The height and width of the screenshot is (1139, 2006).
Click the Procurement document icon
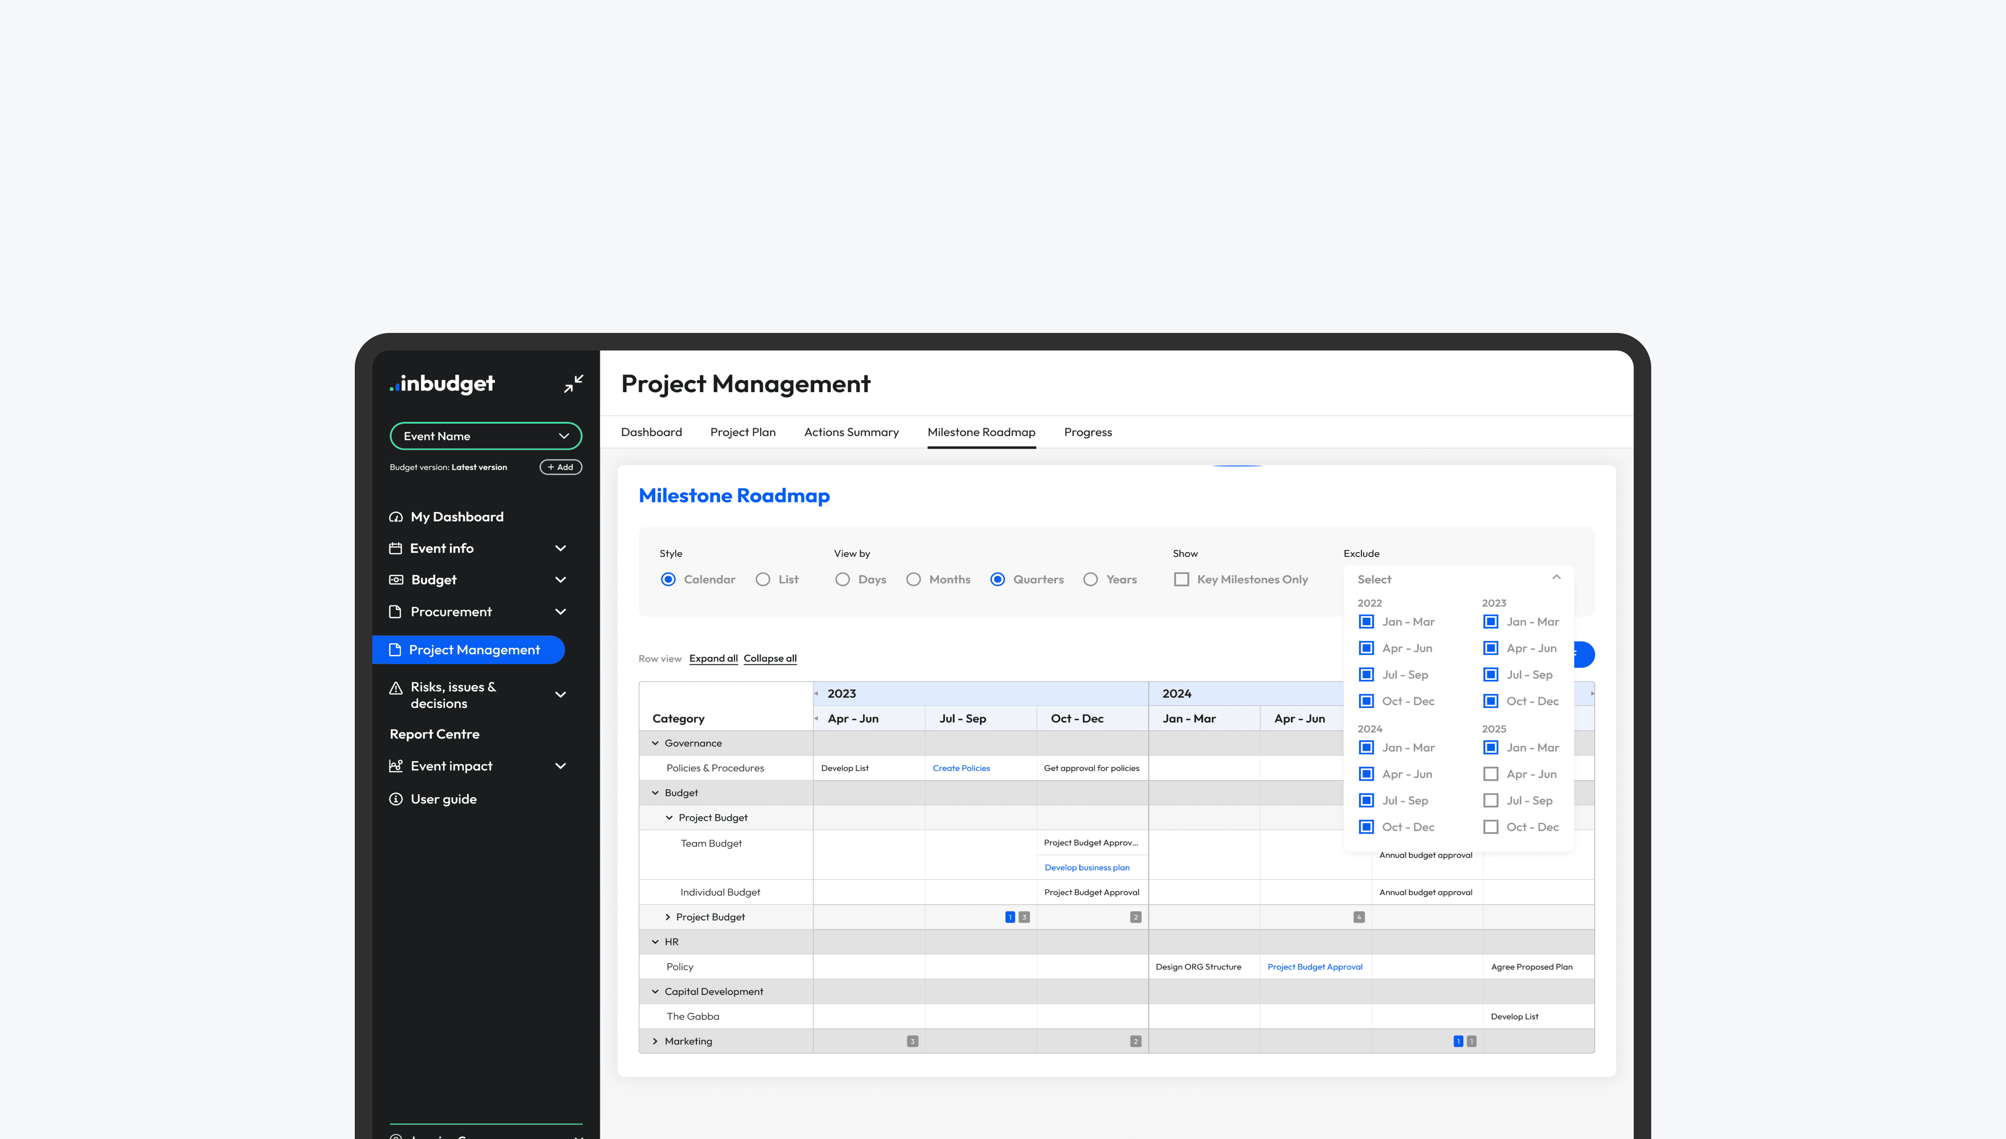pos(396,612)
